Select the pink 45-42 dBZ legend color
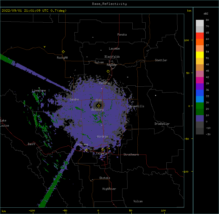The image size is (219, 214). 200,74
